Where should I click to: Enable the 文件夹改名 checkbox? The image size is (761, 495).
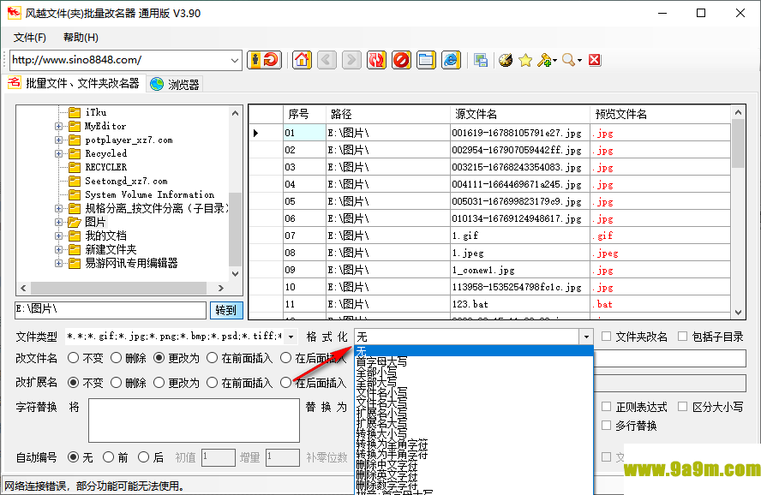click(x=606, y=336)
